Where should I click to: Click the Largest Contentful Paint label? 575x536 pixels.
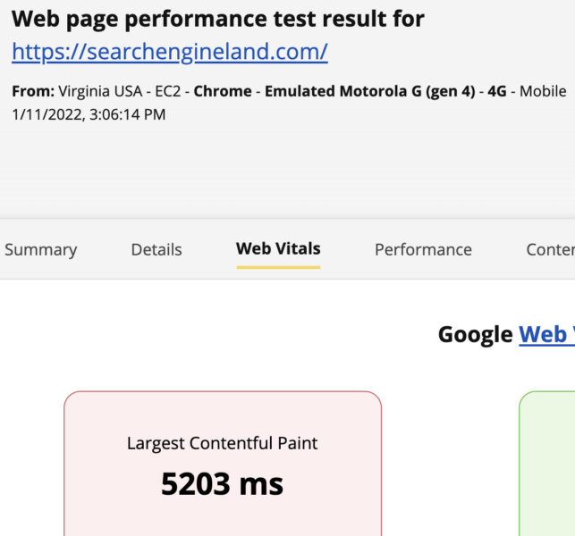(x=222, y=443)
